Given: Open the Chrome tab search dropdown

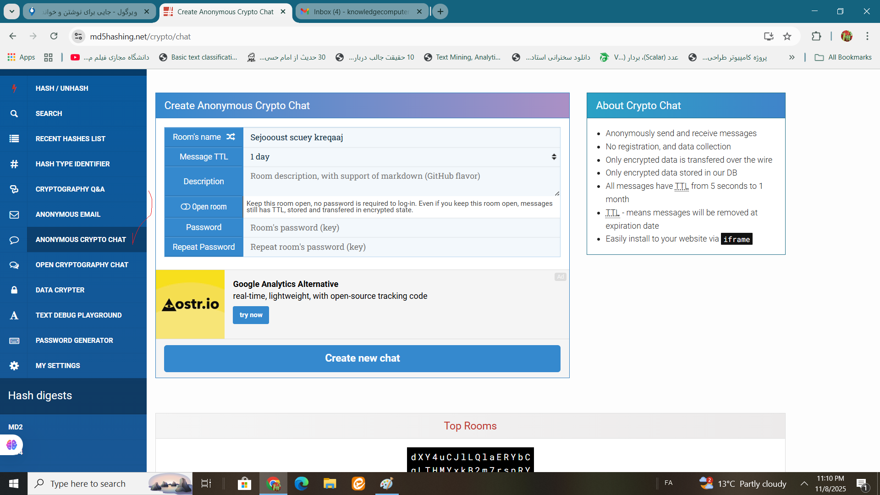Looking at the screenshot, I should coord(11,11).
